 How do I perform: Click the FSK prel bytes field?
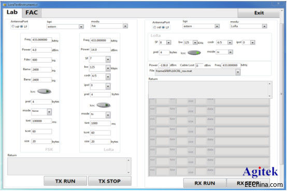[x=41, y=101]
